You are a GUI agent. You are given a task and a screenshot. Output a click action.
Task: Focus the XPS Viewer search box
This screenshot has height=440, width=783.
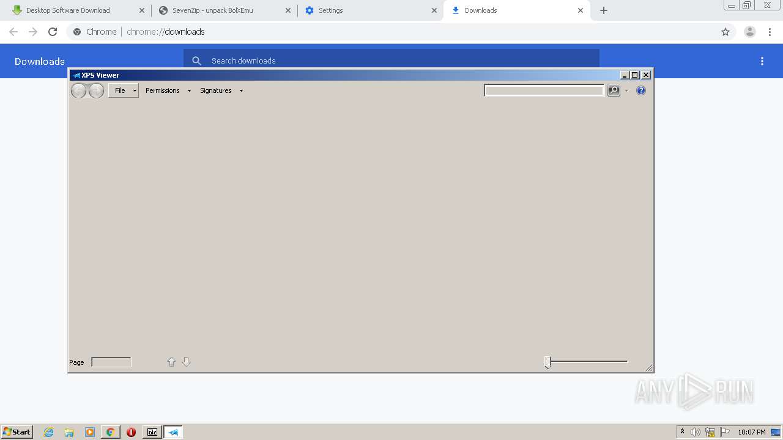coord(544,90)
